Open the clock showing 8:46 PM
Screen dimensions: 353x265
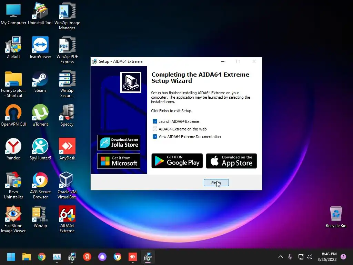click(327, 257)
